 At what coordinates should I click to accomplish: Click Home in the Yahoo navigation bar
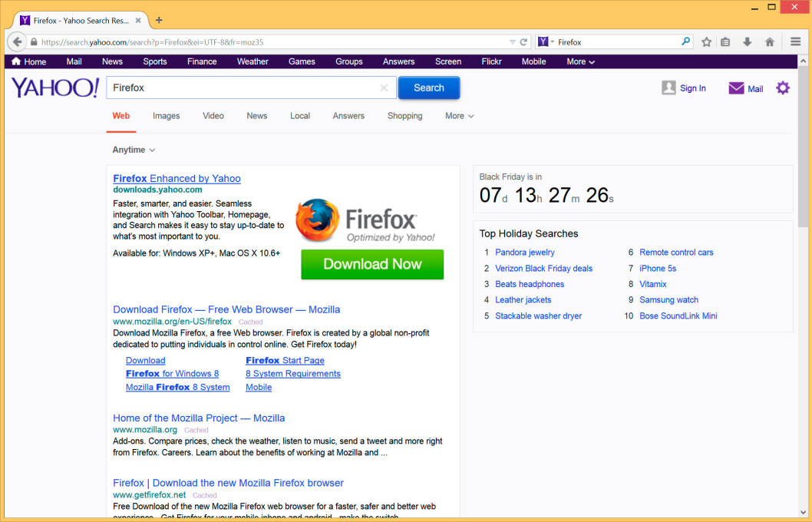(x=29, y=61)
